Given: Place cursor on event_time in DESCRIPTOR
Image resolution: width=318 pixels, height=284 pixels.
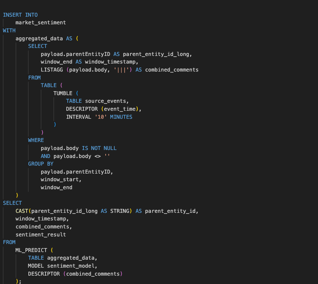Looking at the screenshot, I should 119,109.
